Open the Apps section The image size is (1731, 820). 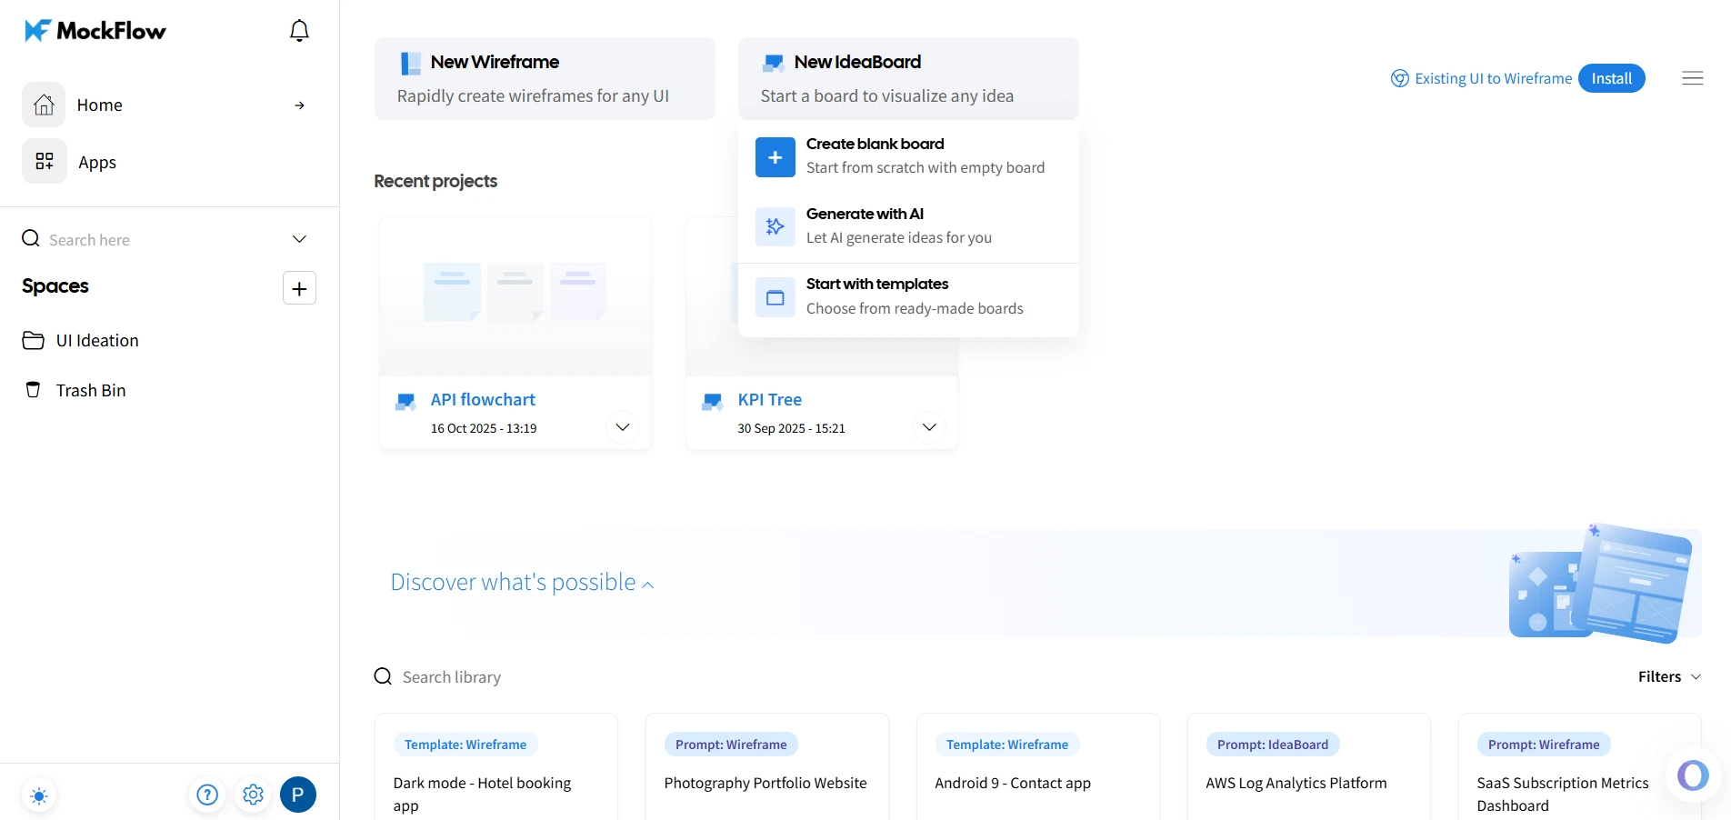tap(97, 162)
